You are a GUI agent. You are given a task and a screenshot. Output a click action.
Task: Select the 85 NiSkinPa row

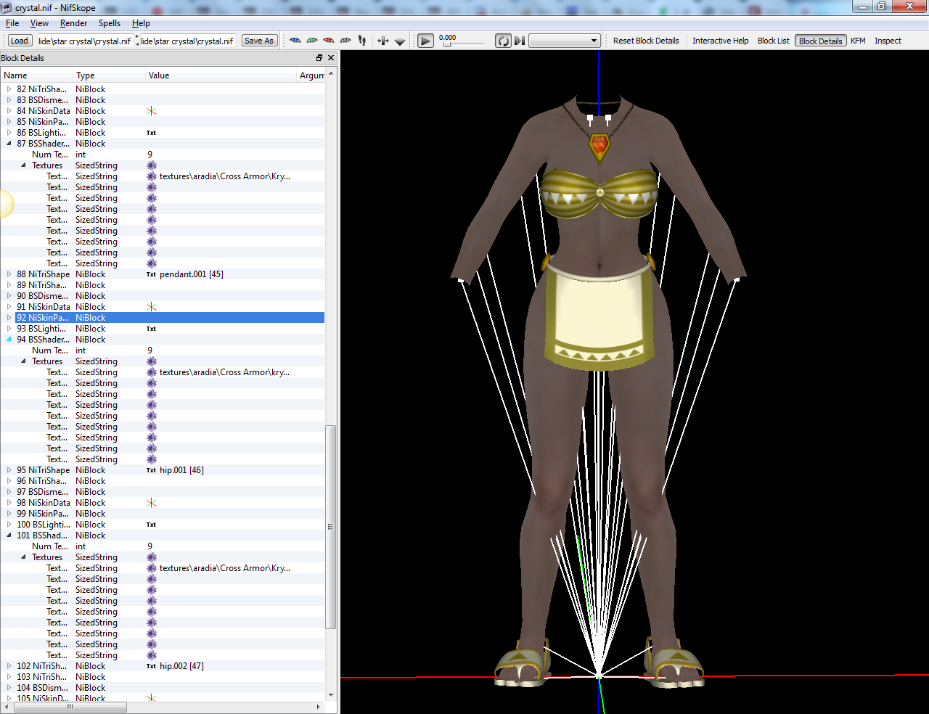[x=163, y=122]
